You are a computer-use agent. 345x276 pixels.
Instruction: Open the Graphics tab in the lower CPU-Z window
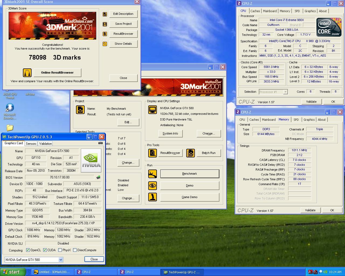pyautogui.click(x=309, y=120)
